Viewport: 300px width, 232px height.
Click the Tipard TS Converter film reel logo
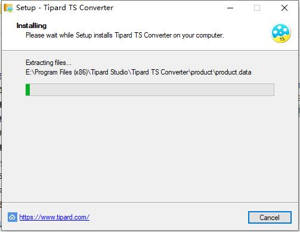pyautogui.click(x=281, y=33)
